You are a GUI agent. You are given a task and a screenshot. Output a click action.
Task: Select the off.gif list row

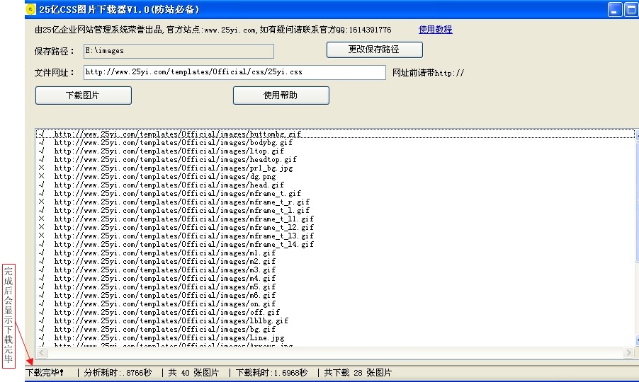[335, 313]
